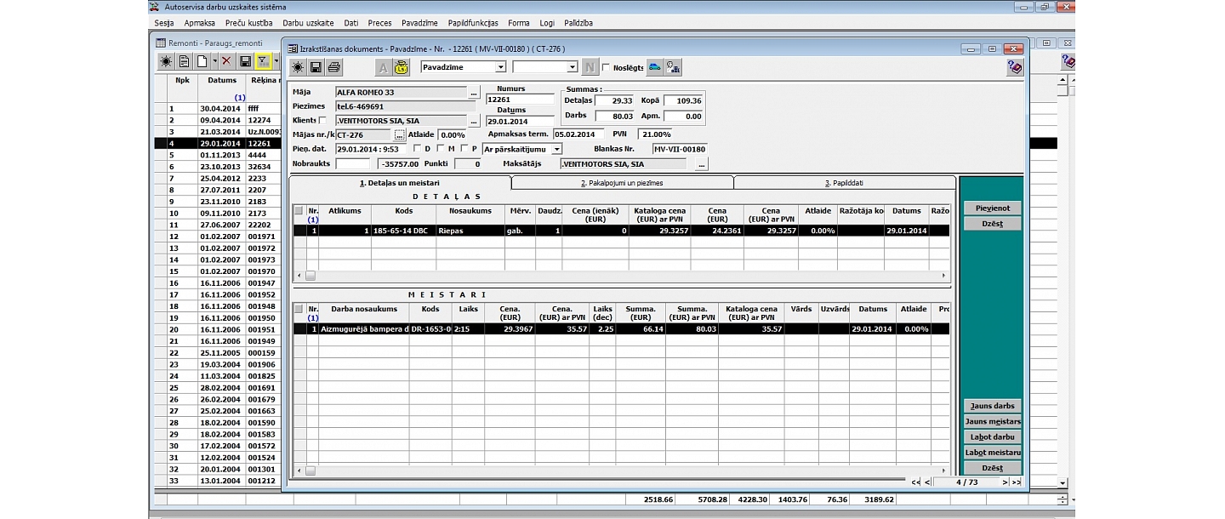The width and height of the screenshot is (1225, 519).
Task: Click the ... button next to CT-276
Action: pos(400,134)
